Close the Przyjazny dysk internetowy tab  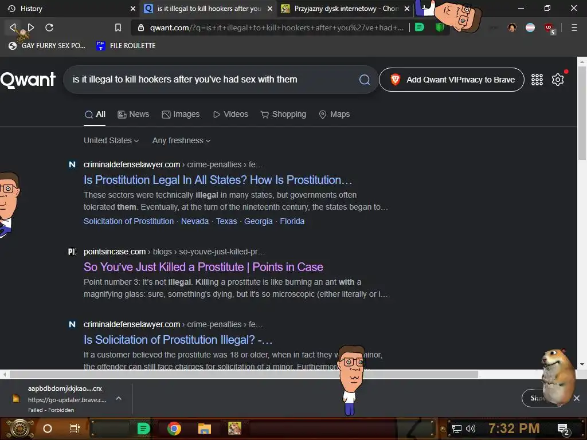coord(406,9)
